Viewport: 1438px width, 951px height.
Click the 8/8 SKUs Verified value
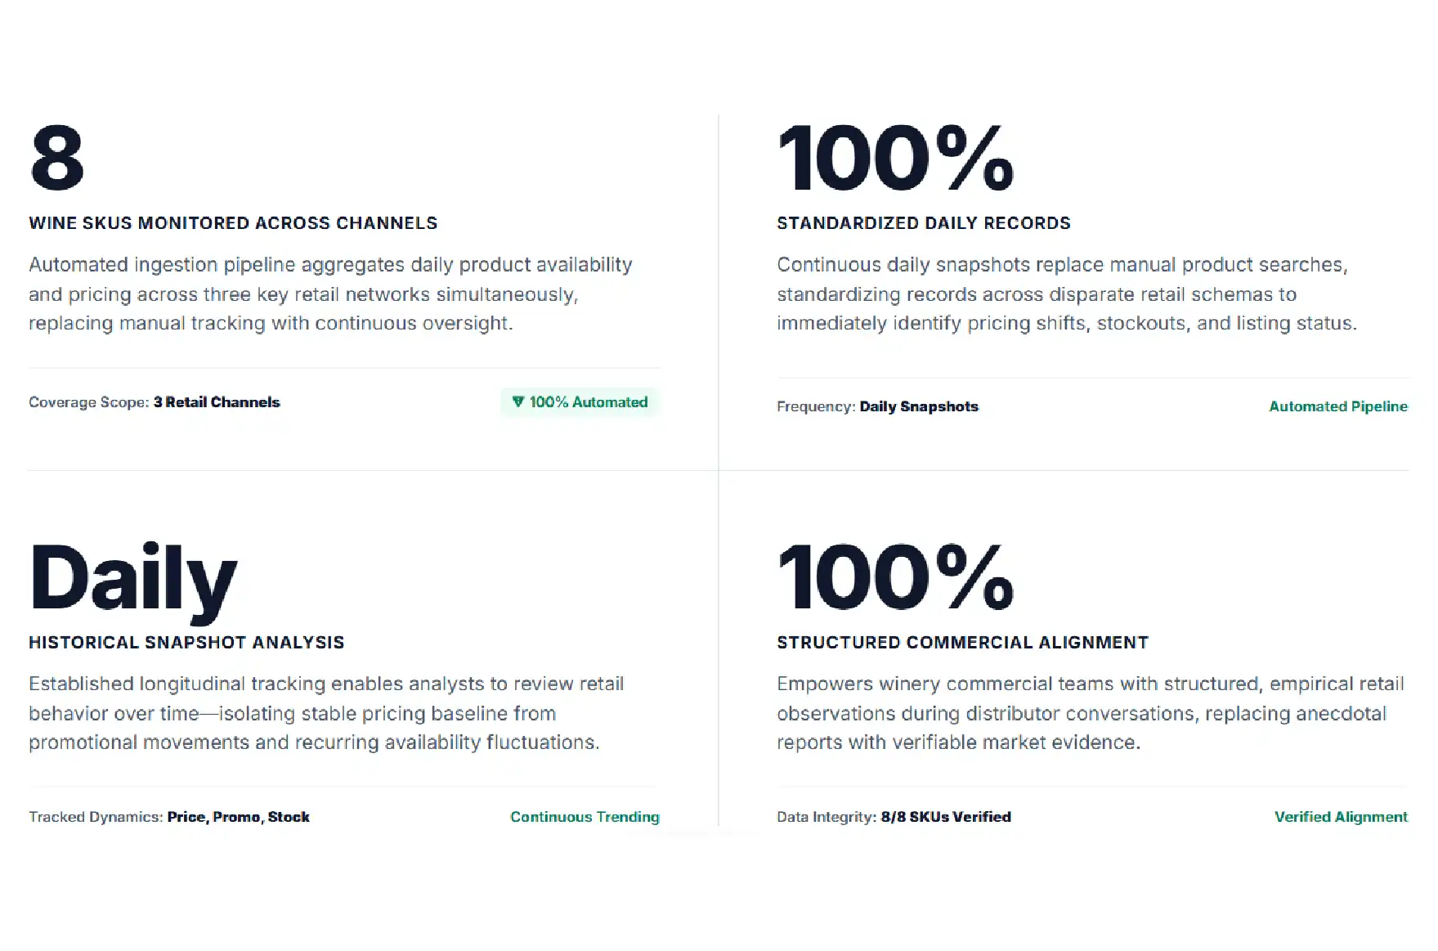pyautogui.click(x=946, y=817)
